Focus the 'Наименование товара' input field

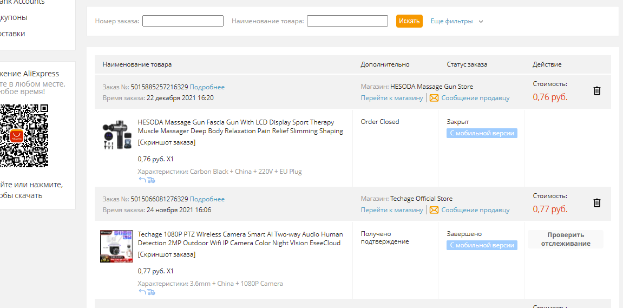point(347,21)
